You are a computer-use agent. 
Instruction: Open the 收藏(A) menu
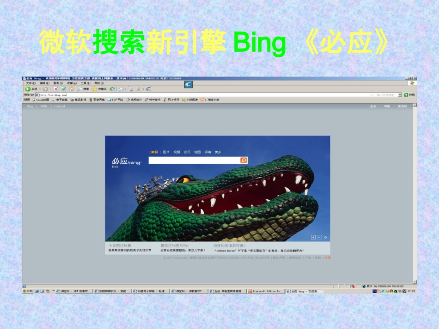72,84
